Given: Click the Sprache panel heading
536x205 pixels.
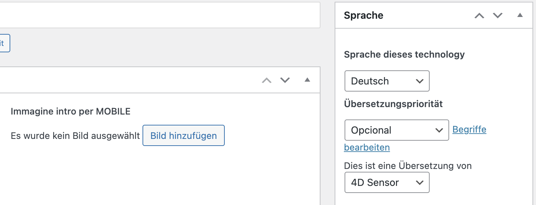Looking at the screenshot, I should [x=363, y=16].
